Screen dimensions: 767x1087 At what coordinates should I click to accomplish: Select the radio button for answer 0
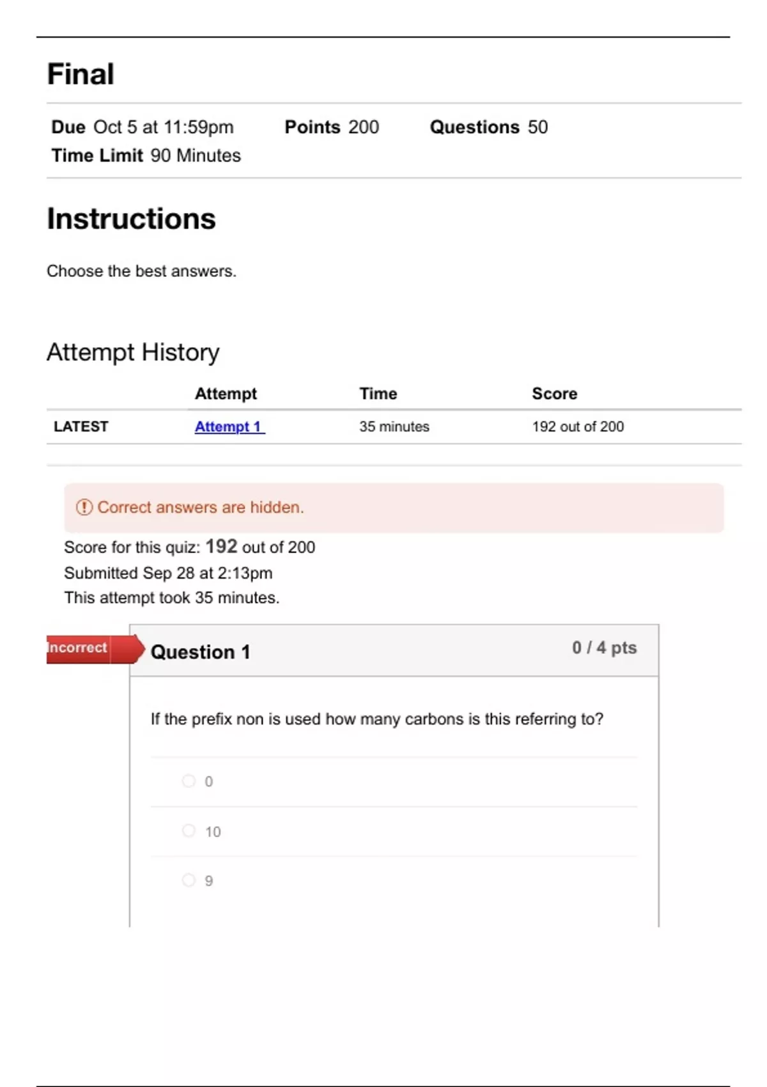[x=189, y=781]
